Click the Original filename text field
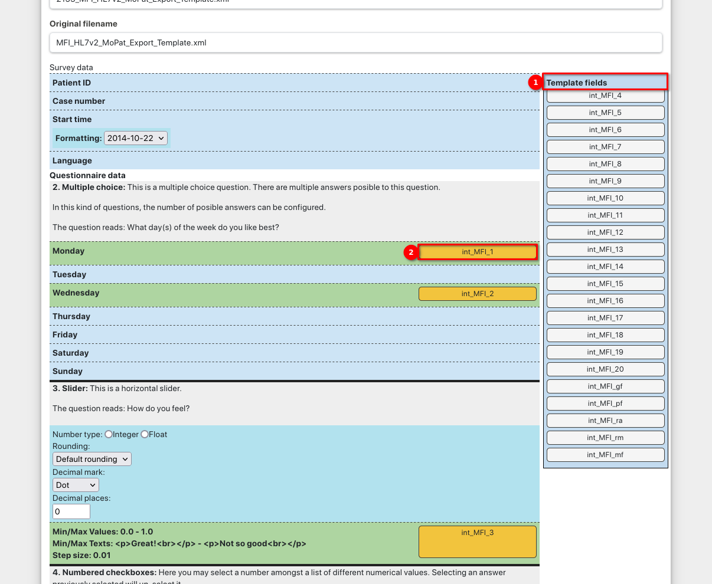 [x=355, y=42]
